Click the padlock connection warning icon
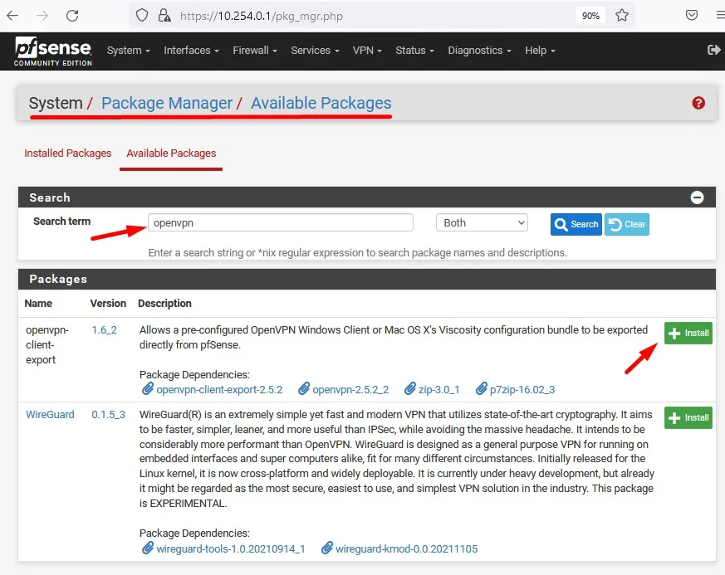 click(x=164, y=16)
